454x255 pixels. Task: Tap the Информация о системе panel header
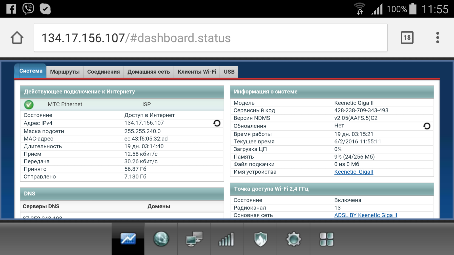[332, 92]
